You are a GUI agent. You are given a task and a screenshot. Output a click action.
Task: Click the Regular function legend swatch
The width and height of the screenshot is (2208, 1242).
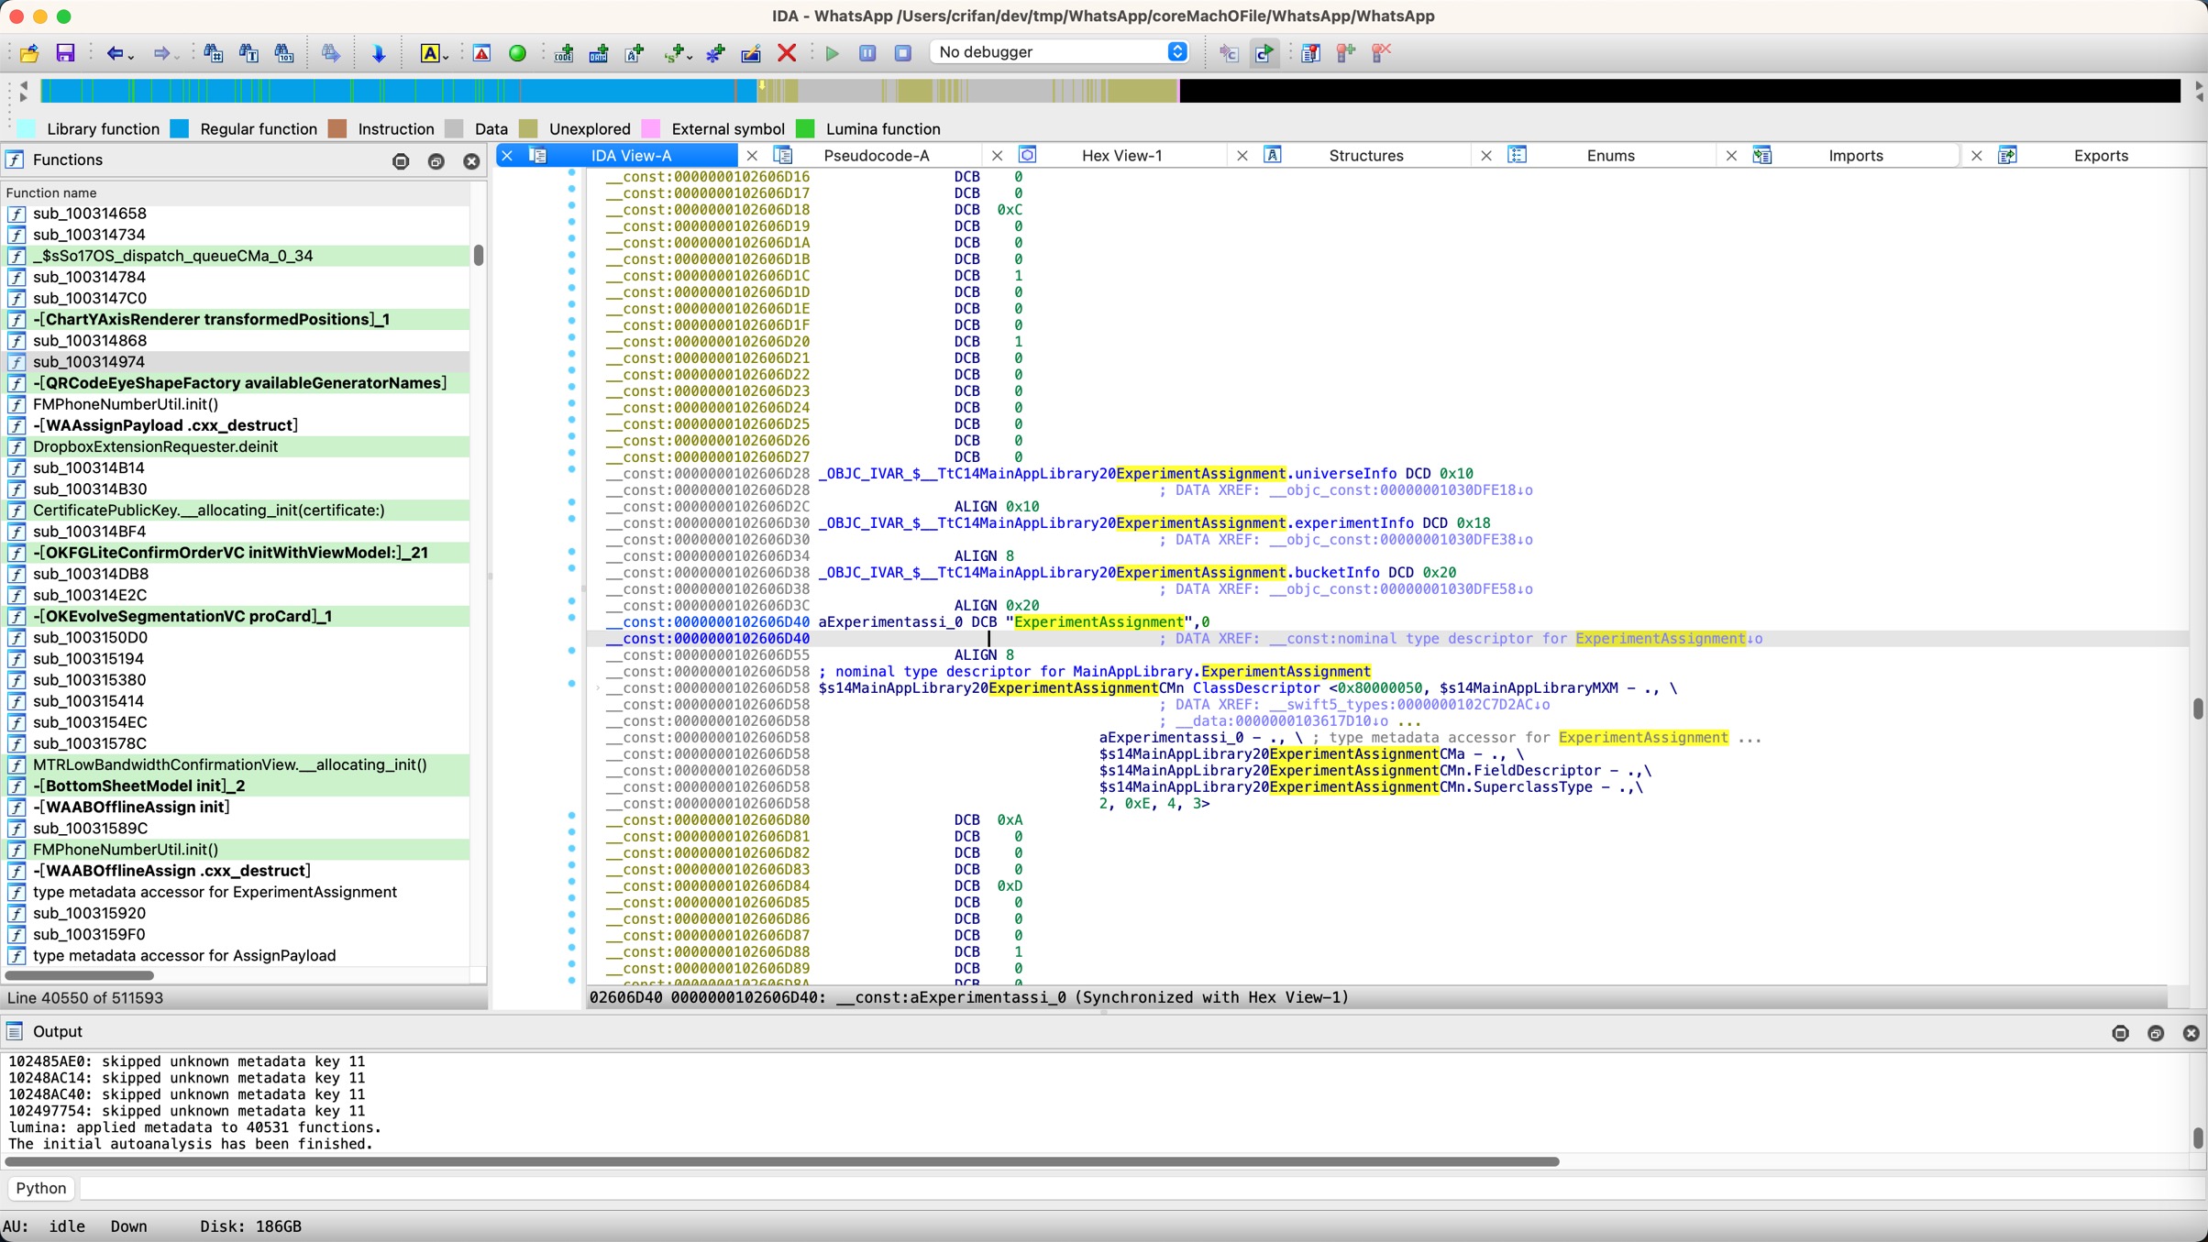click(x=180, y=129)
